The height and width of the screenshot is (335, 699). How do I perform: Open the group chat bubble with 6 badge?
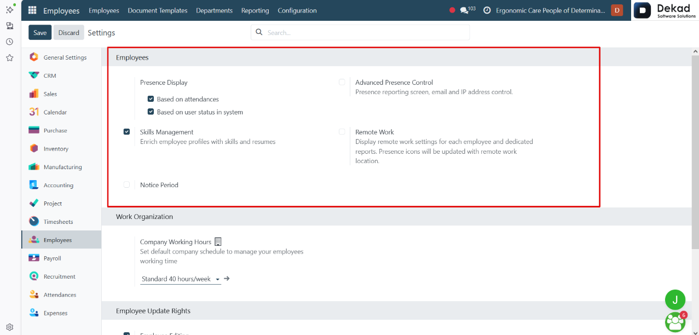(675, 321)
